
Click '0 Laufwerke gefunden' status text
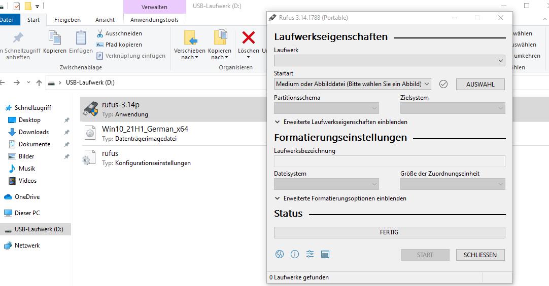[x=299, y=277]
